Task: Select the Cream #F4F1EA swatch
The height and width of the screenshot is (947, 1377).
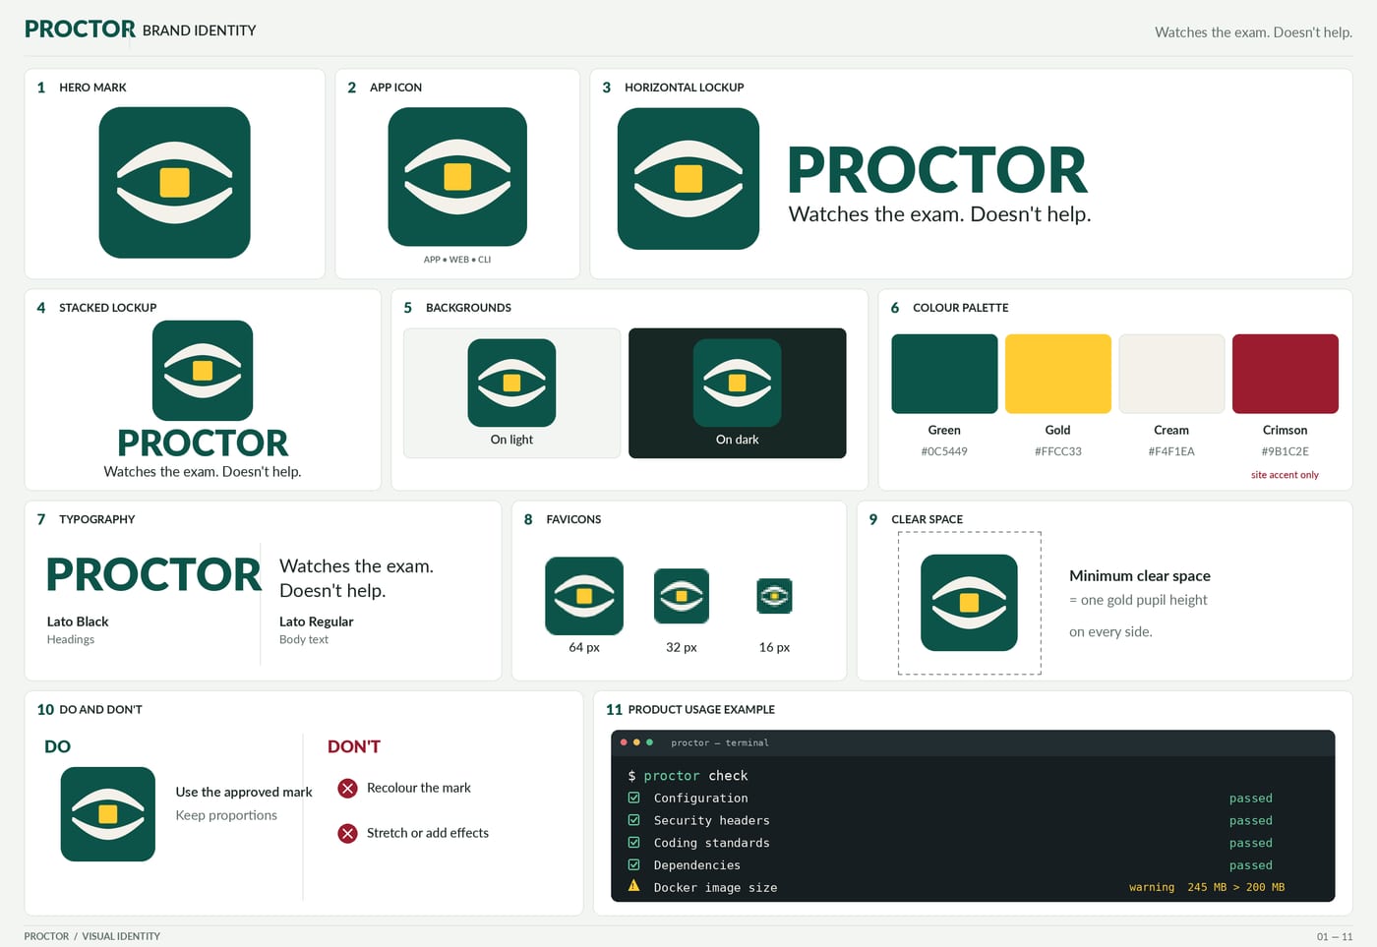Action: pyautogui.click(x=1171, y=374)
